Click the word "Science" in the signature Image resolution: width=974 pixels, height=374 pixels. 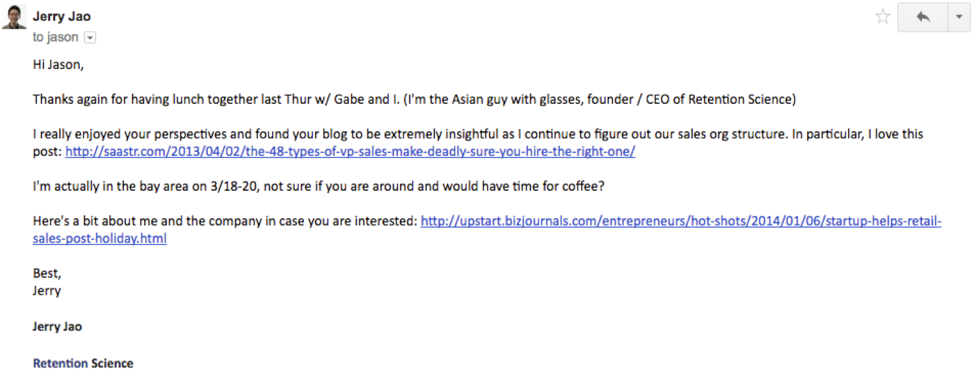(x=112, y=363)
